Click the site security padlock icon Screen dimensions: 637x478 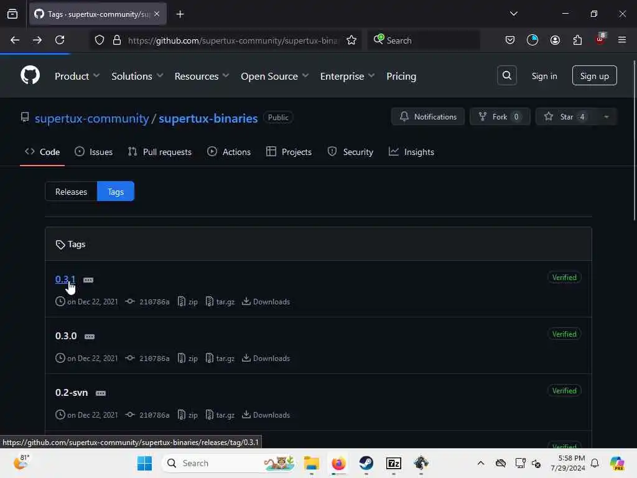117,40
